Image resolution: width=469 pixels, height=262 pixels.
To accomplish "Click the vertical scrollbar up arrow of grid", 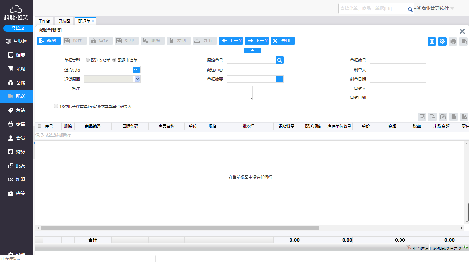I will point(467,144).
